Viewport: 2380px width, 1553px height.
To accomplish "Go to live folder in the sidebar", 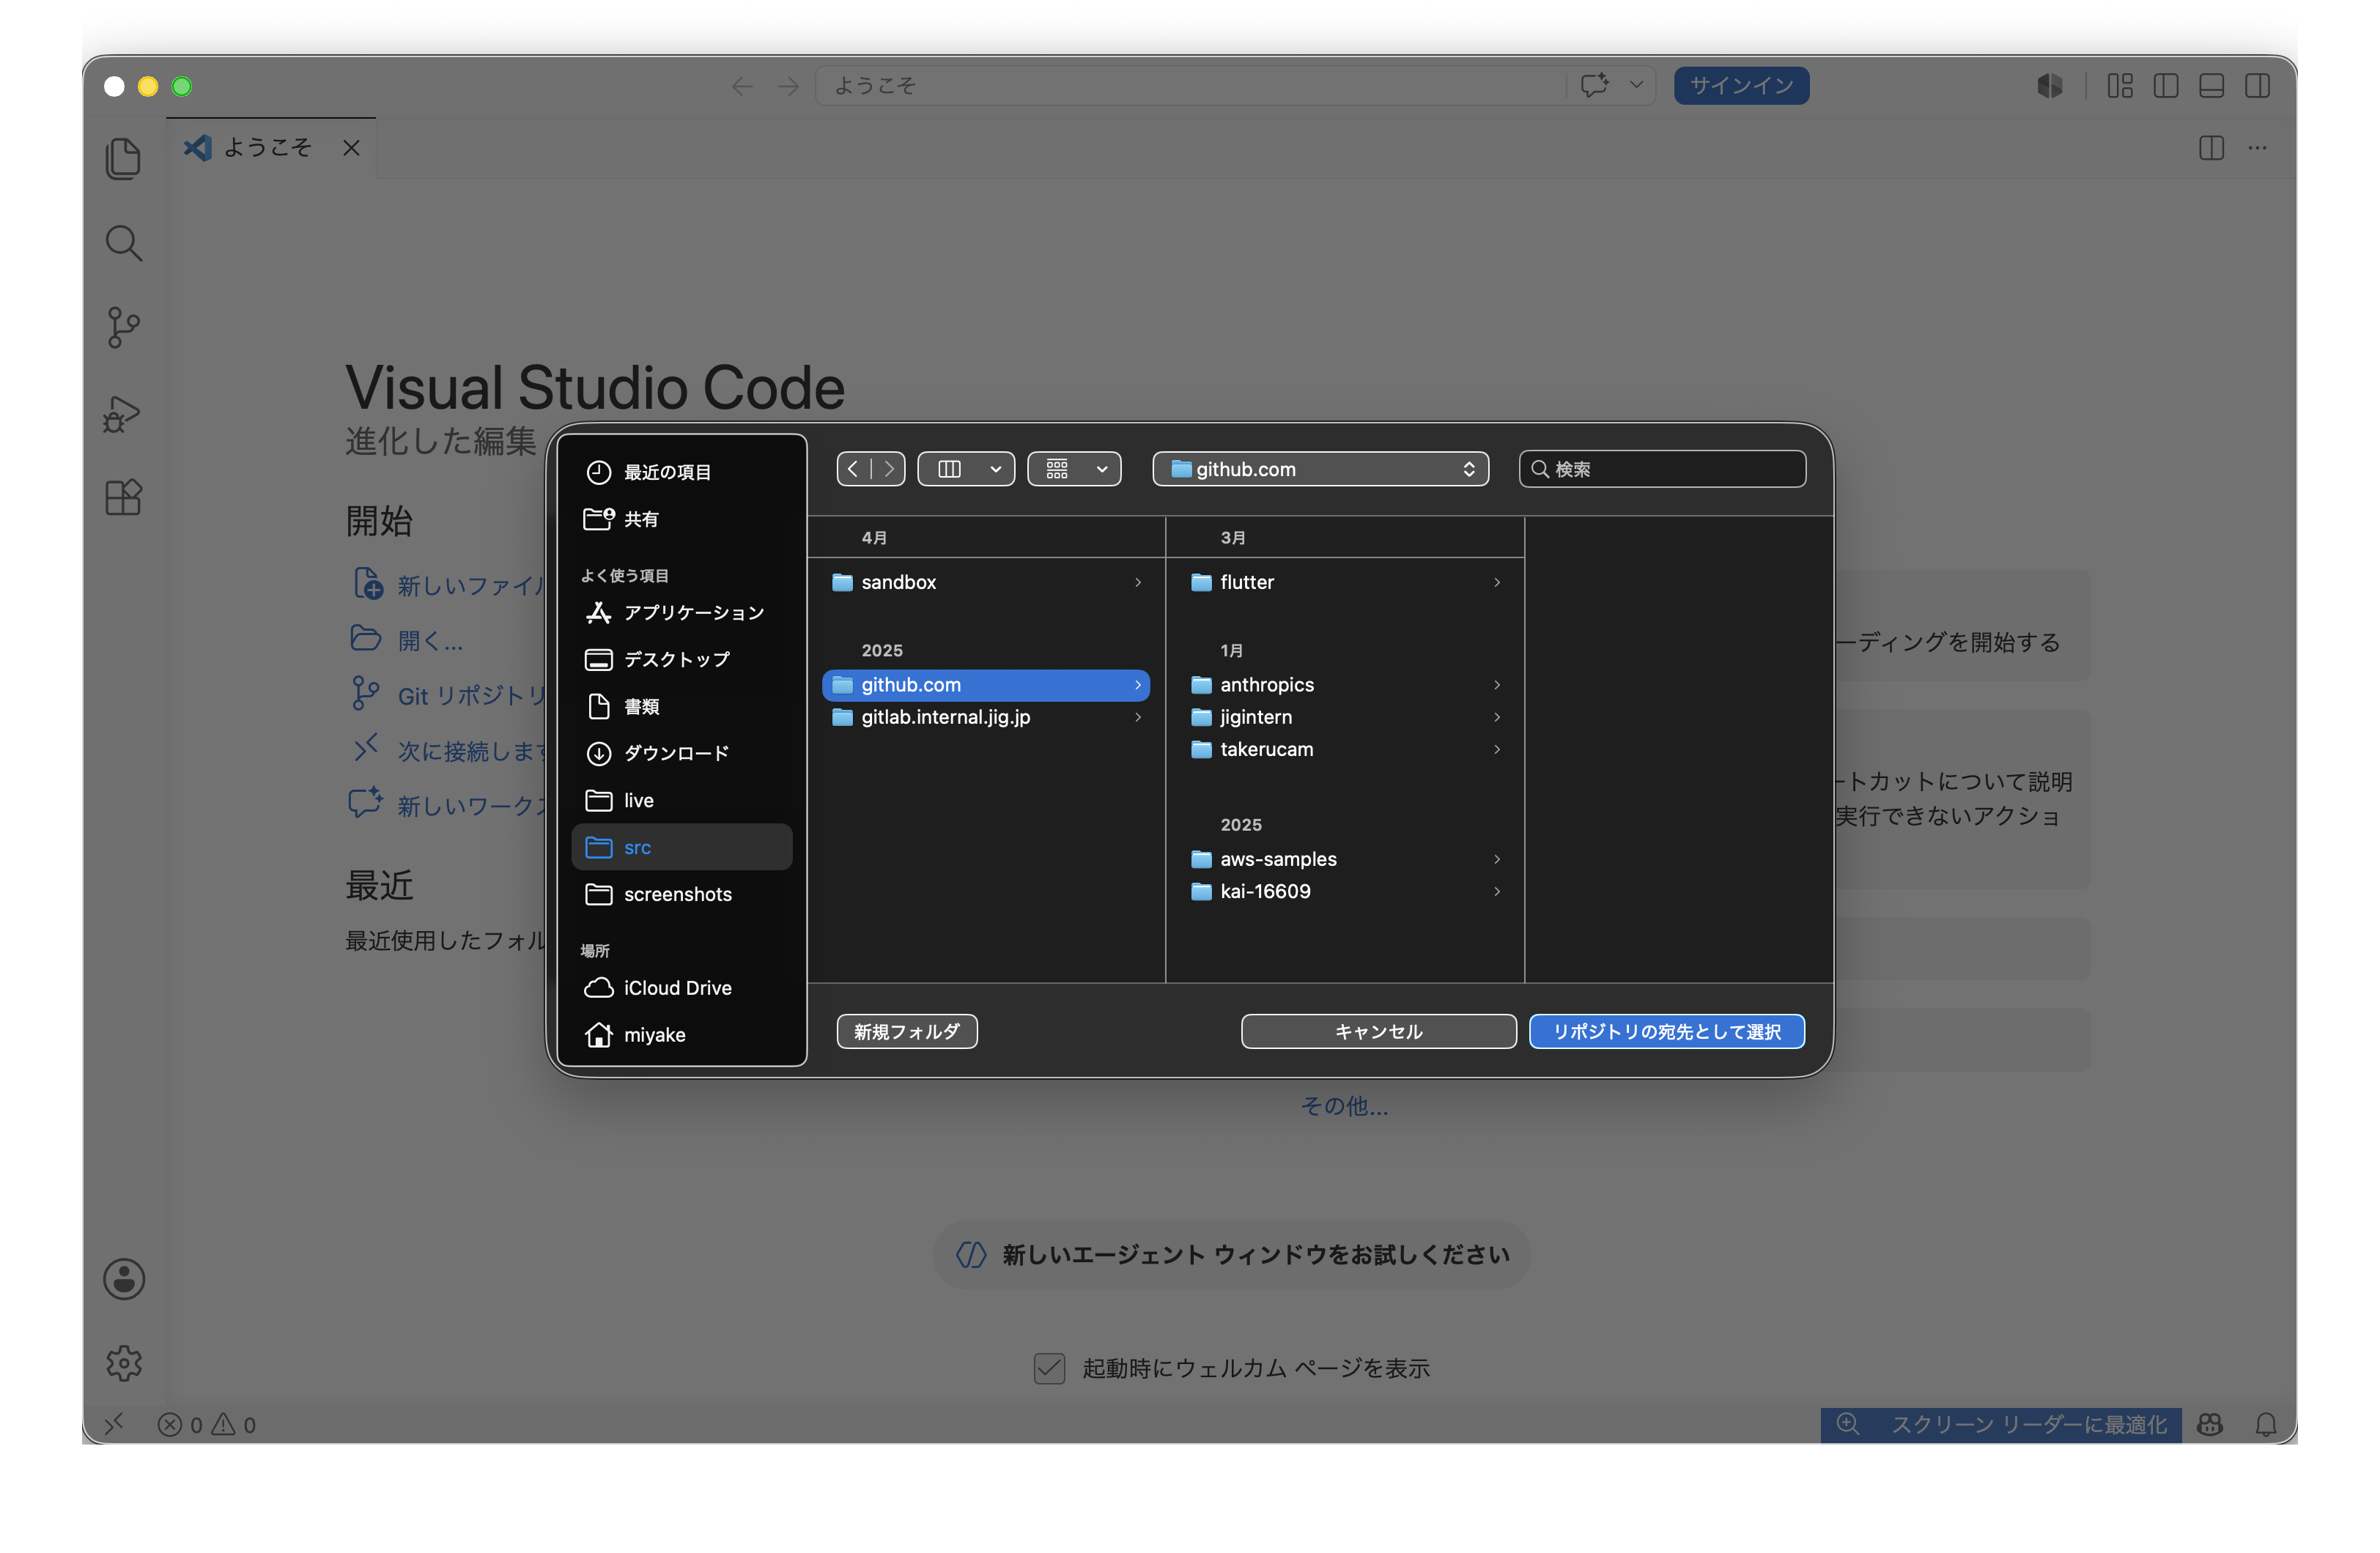I will coord(682,800).
